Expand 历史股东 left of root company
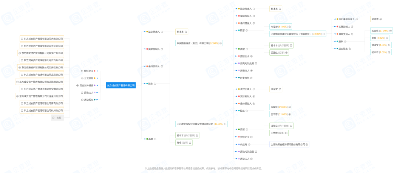 [x=82, y=100]
